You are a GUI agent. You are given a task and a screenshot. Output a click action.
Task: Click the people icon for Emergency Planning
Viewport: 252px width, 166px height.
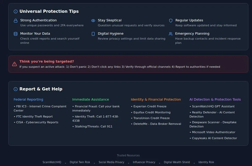click(171, 34)
